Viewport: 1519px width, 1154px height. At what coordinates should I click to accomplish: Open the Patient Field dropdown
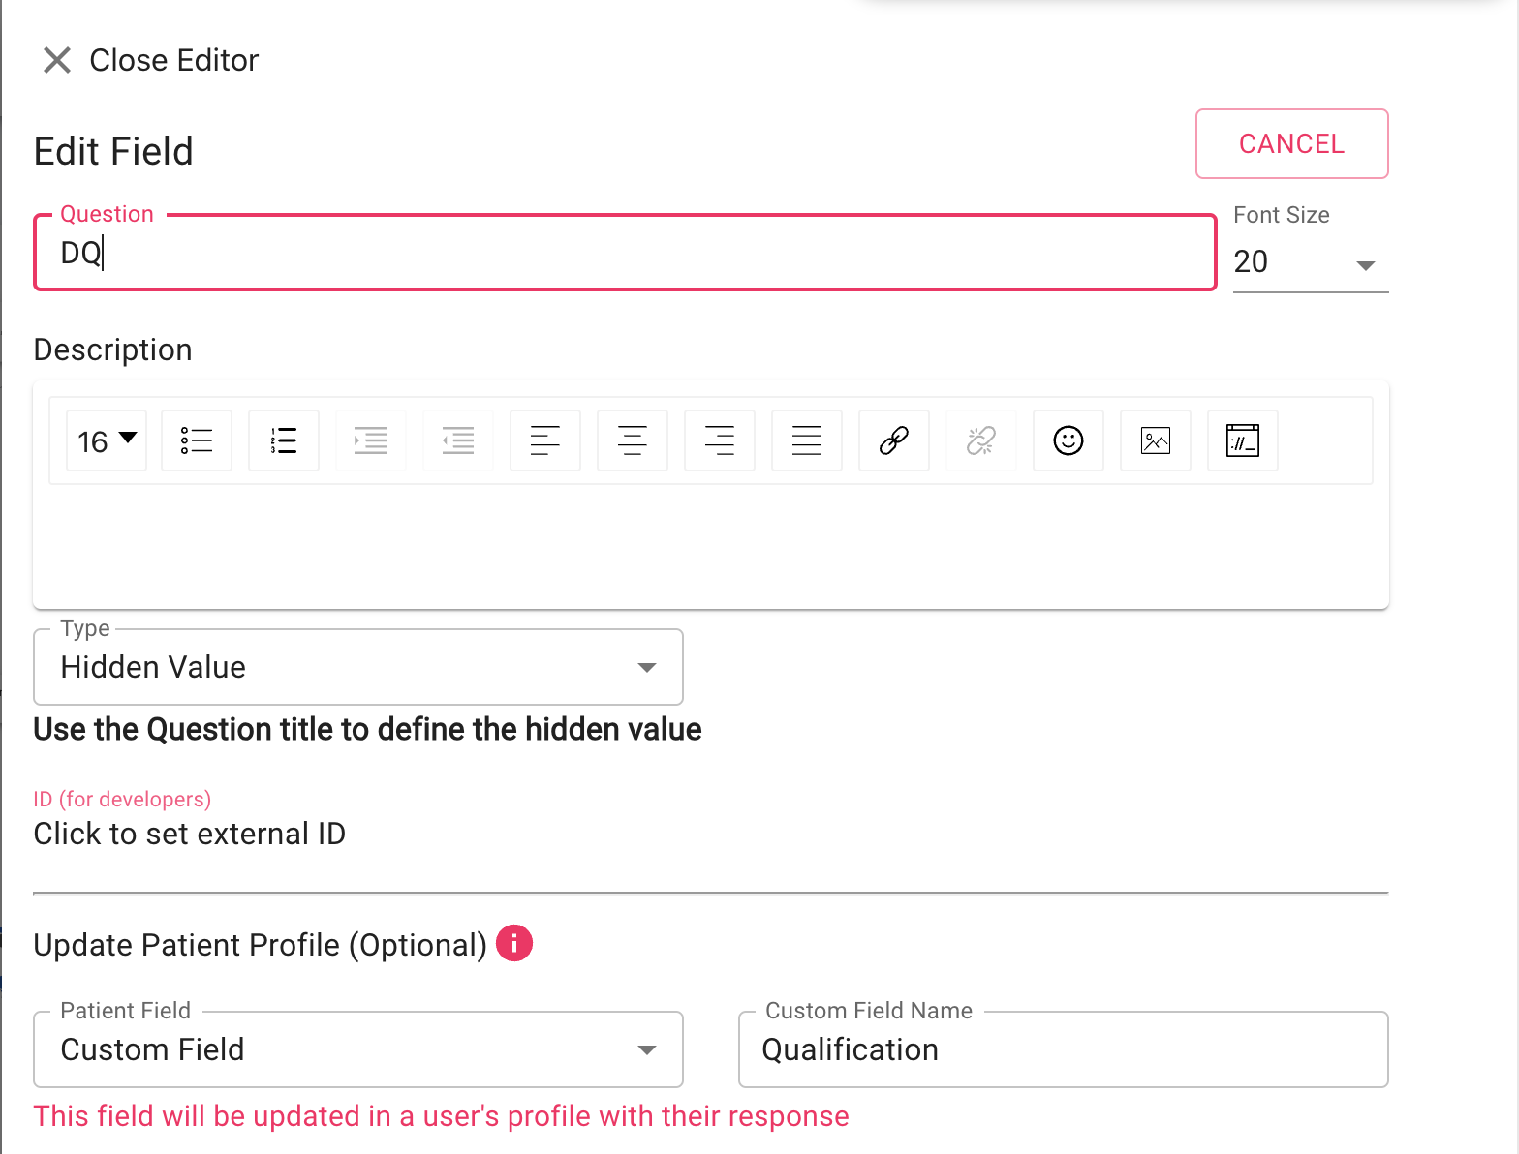click(x=358, y=1049)
